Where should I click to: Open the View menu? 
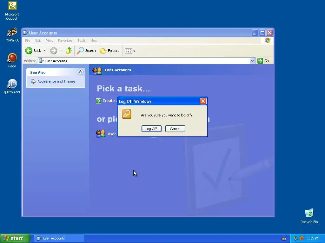point(50,40)
